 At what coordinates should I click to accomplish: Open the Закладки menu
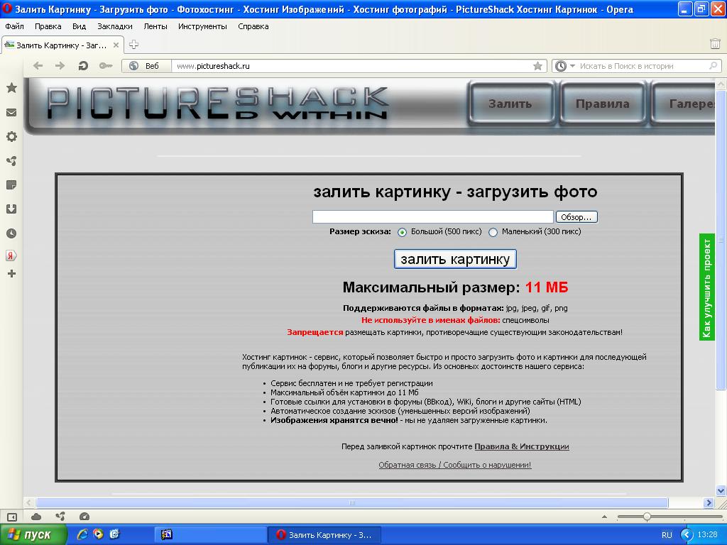[115, 26]
